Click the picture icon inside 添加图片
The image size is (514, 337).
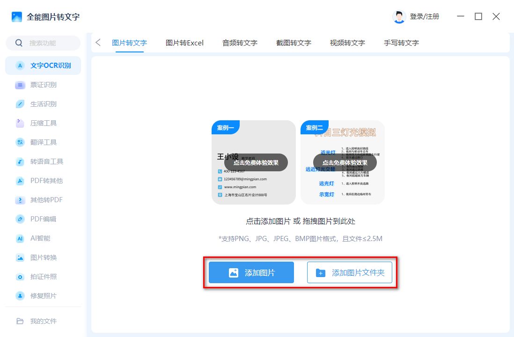click(234, 273)
